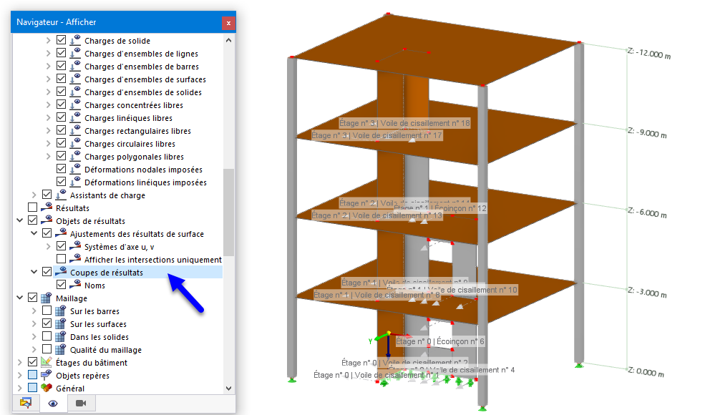Click the Charges linéiques libres icon
The image size is (710, 415).
[75, 117]
